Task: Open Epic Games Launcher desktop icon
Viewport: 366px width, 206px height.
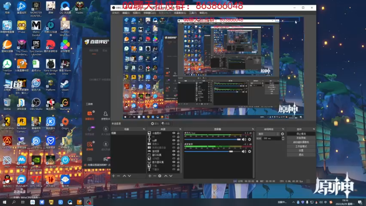Action: 36,48
